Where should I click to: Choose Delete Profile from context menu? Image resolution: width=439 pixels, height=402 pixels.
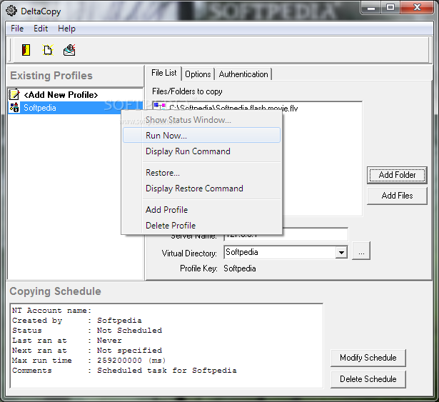[x=201, y=225]
